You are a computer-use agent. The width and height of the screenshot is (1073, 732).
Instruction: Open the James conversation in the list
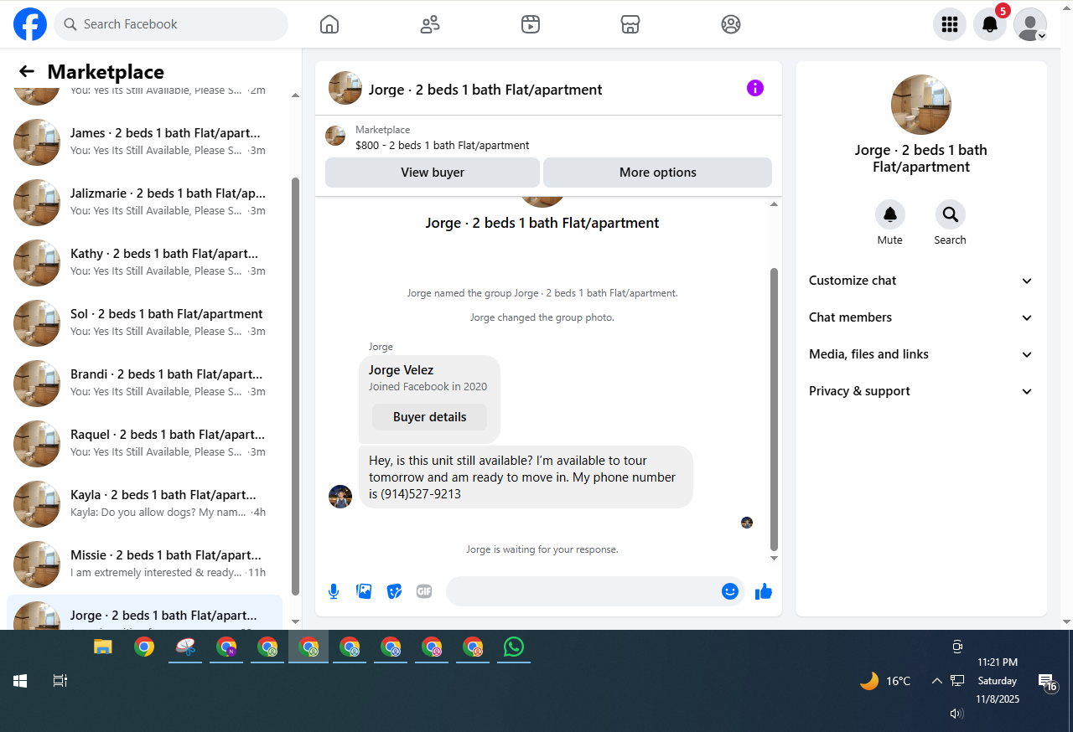coord(144,142)
